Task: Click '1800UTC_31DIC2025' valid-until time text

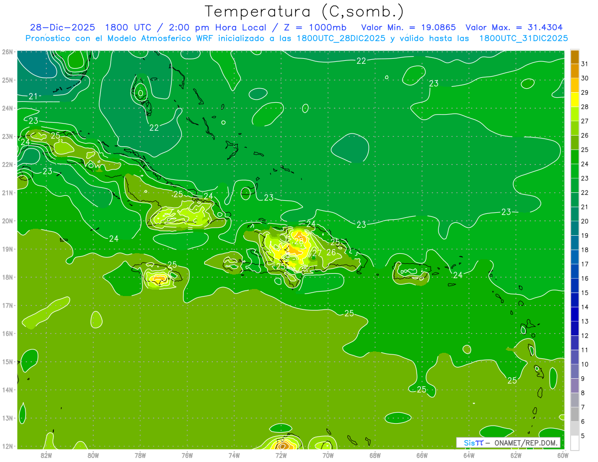Action: [x=523, y=38]
